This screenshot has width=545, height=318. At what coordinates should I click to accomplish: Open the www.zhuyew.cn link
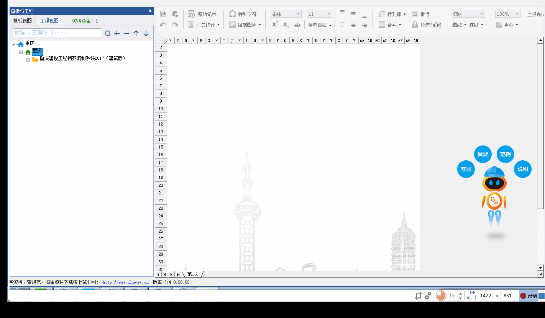(x=125, y=282)
